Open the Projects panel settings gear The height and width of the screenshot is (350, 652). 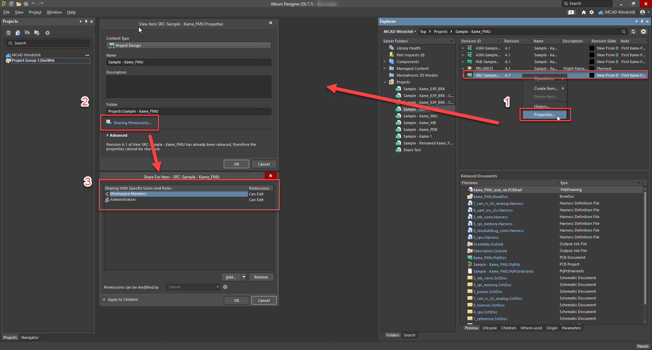48,33
